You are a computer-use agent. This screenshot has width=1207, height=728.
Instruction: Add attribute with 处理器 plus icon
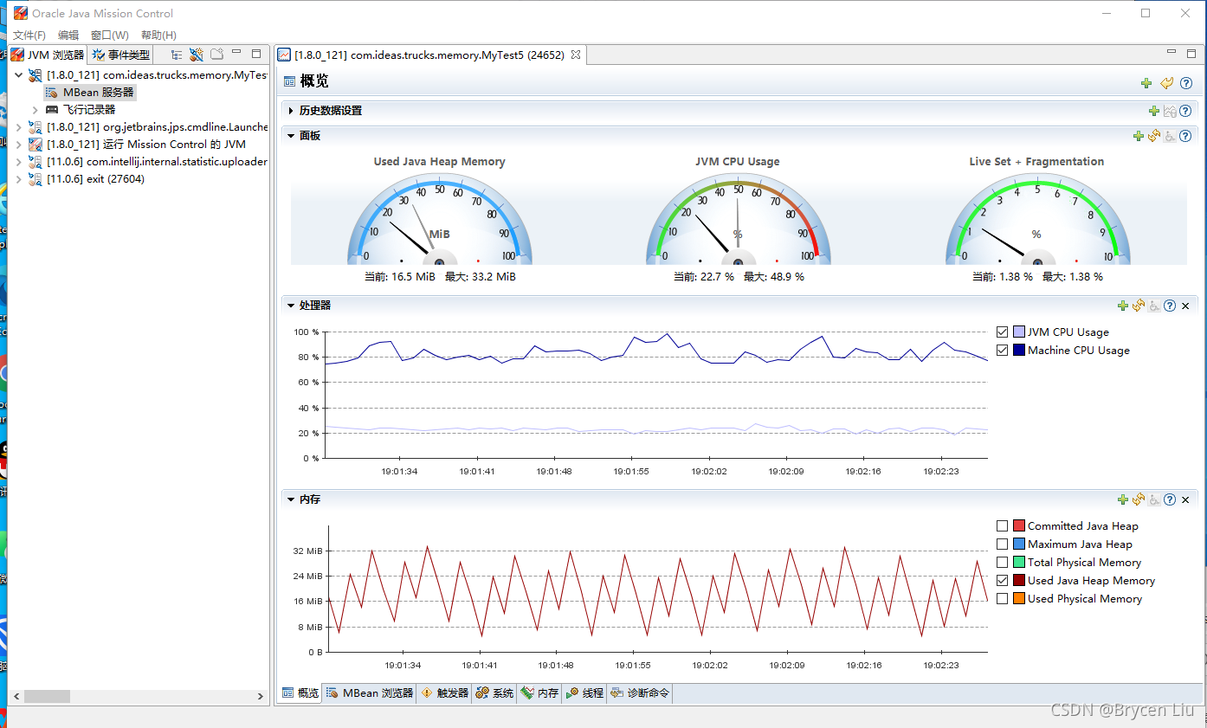[1123, 306]
